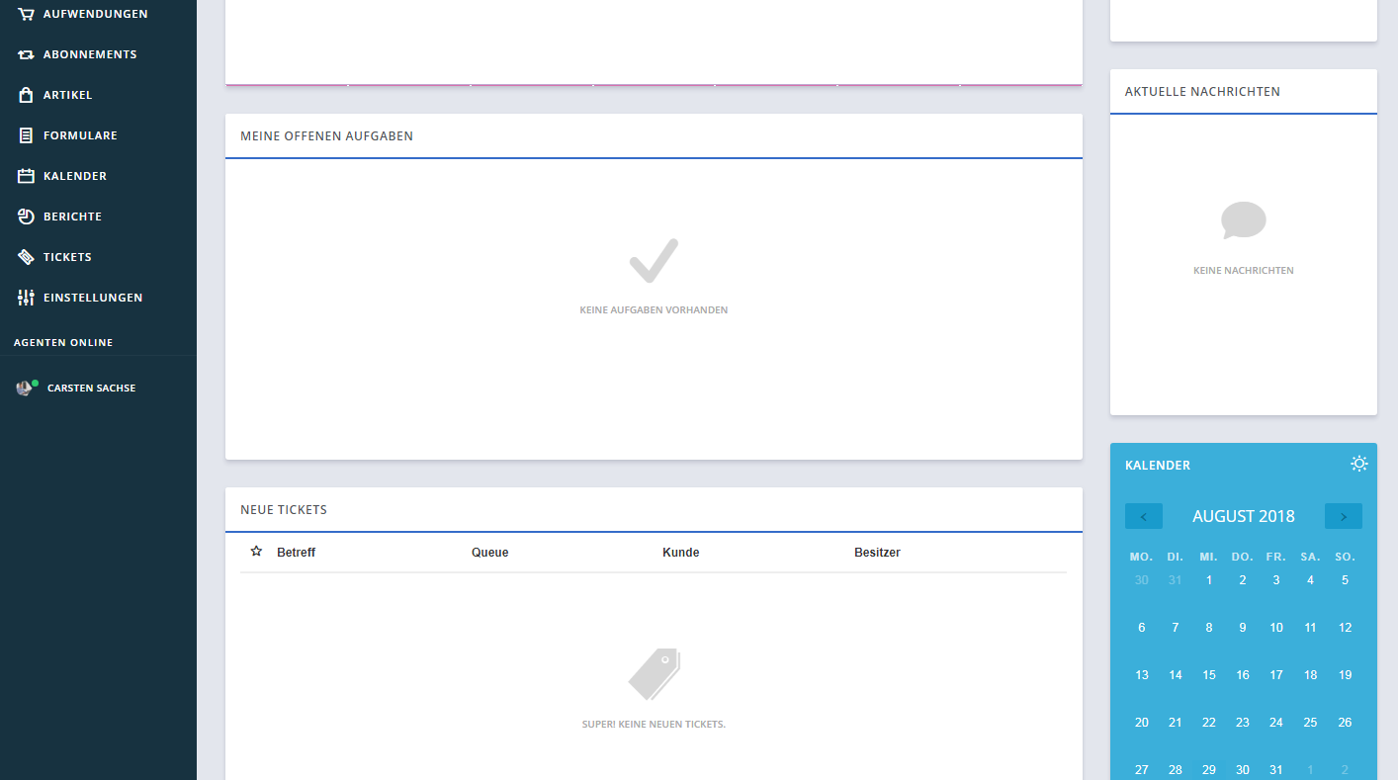Select the Berichte menu label

coord(72,217)
